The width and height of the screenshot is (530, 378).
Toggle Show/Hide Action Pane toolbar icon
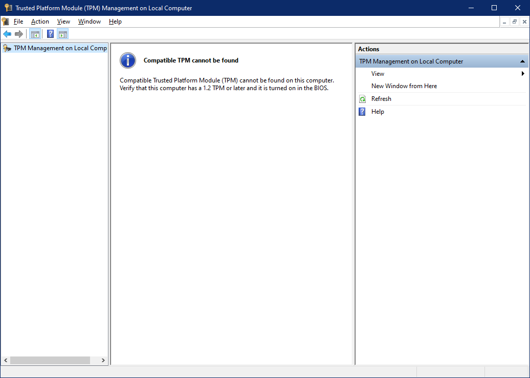[63, 34]
